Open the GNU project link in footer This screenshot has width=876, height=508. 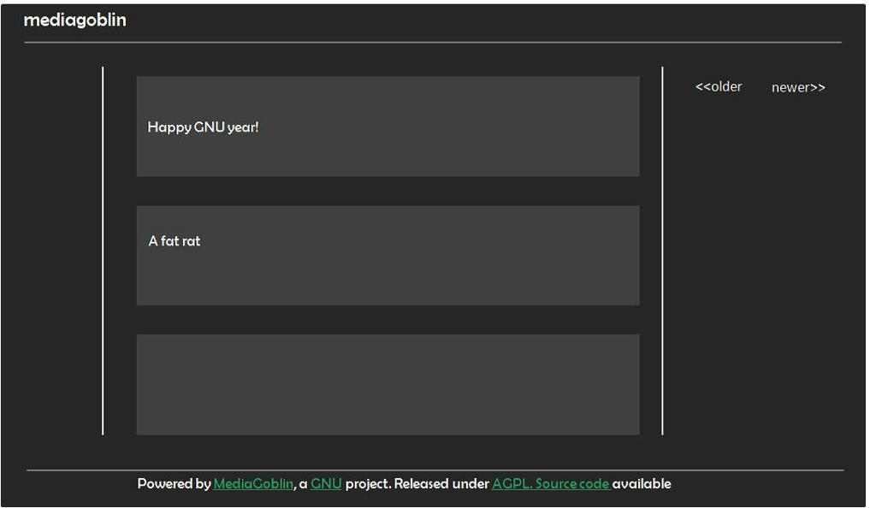326,484
